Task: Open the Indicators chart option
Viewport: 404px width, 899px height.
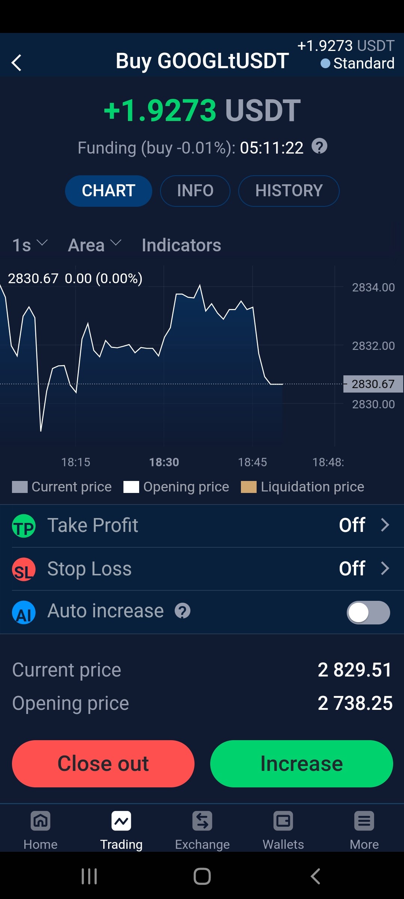Action: click(181, 245)
